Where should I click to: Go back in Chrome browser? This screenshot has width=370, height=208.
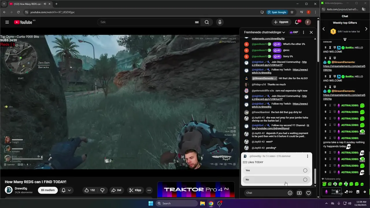tap(4, 12)
